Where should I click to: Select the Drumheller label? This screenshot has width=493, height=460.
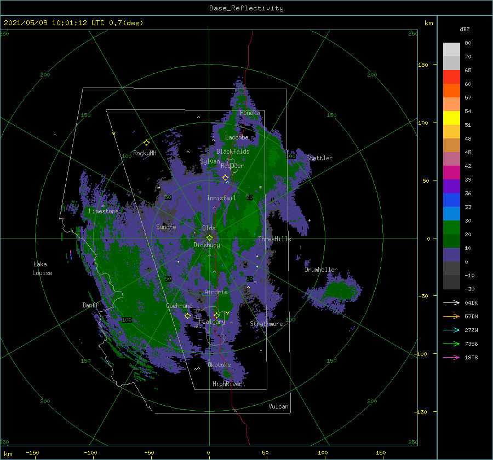click(321, 270)
